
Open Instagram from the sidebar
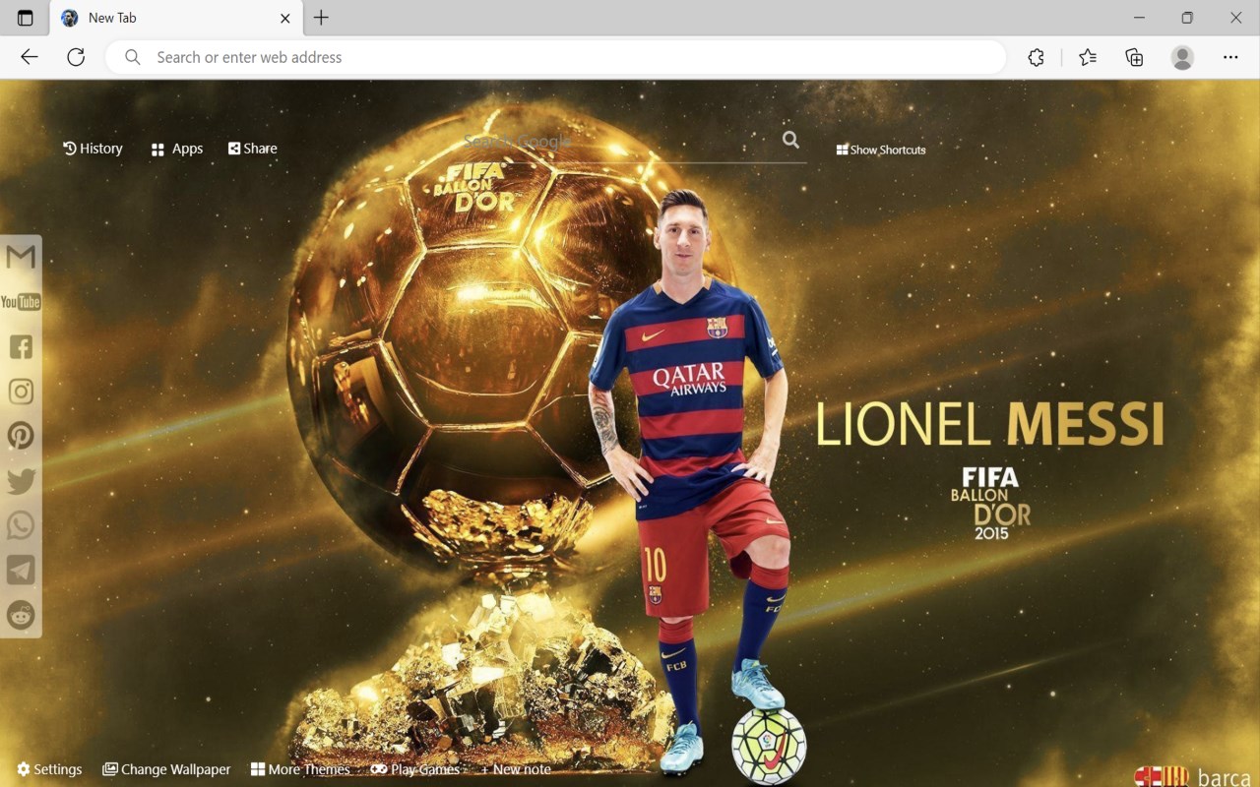coord(21,392)
